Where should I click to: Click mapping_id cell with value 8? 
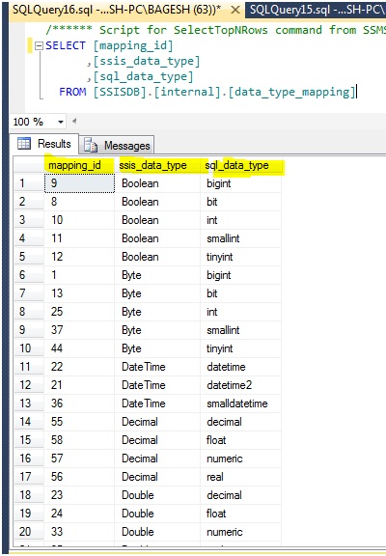tap(79, 202)
